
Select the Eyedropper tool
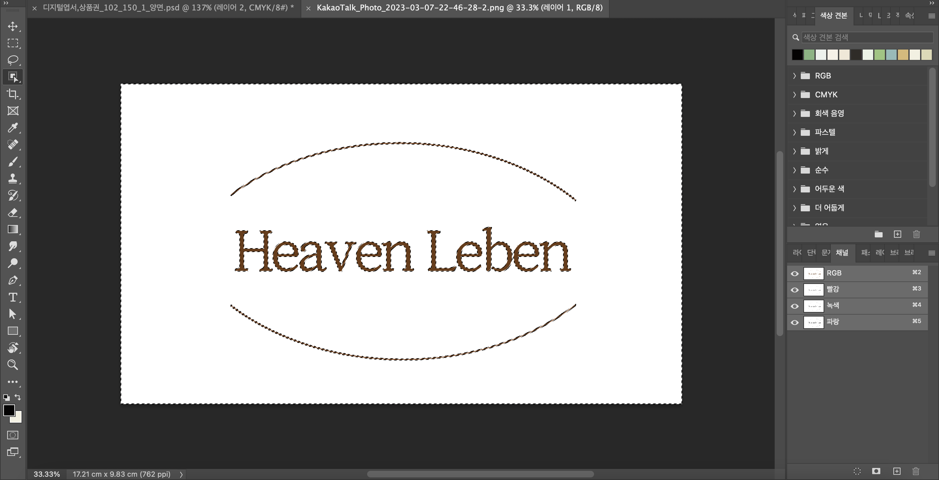pos(13,127)
